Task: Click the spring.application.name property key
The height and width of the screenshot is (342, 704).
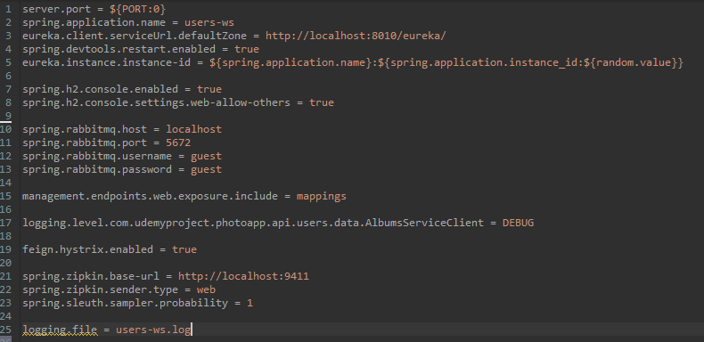Action: 94,22
